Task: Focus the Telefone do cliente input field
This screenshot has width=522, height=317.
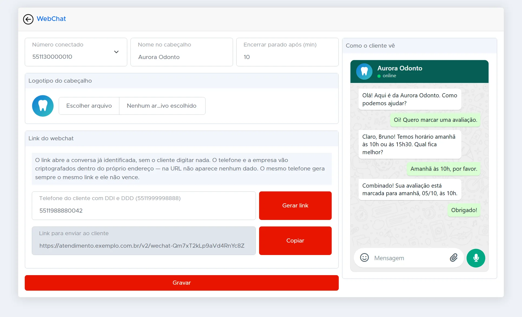Action: tap(144, 206)
